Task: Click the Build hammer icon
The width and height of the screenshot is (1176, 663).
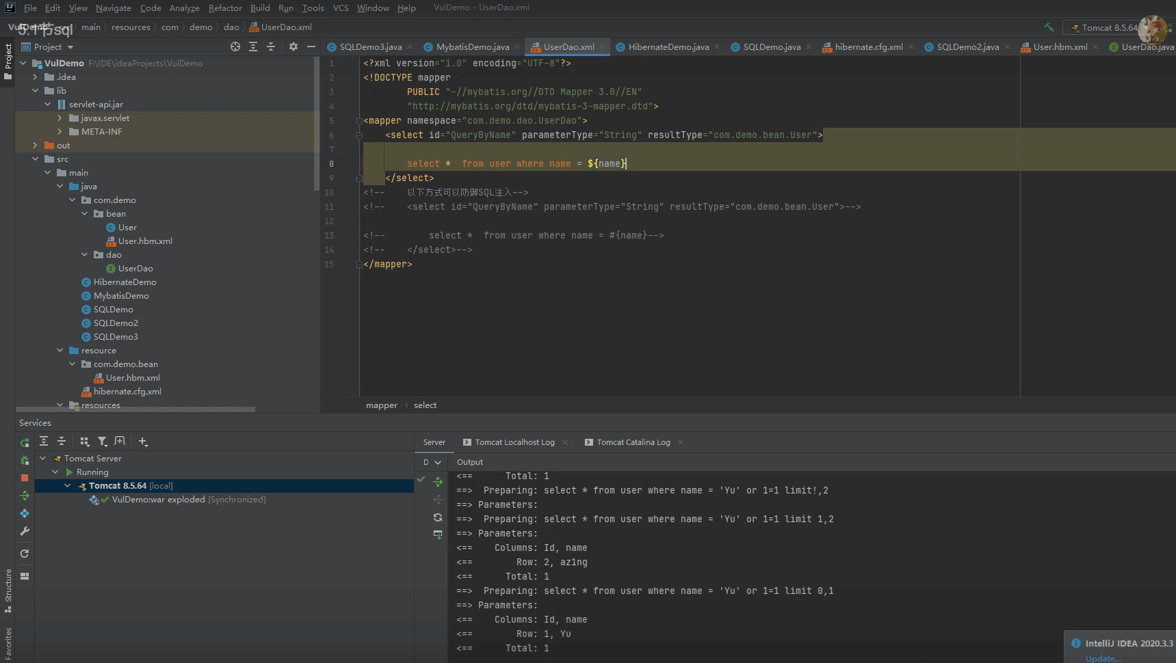Action: pos(1049,27)
